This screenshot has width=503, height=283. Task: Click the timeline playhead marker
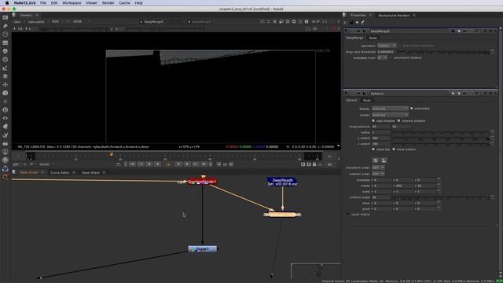click(x=112, y=154)
